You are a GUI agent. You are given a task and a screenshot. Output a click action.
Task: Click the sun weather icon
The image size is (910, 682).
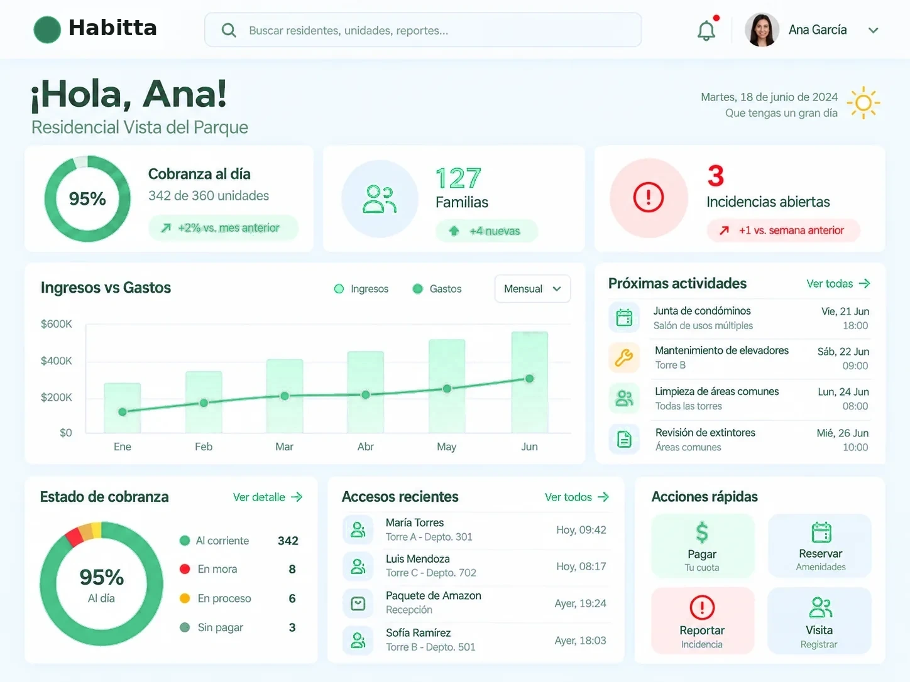point(863,102)
